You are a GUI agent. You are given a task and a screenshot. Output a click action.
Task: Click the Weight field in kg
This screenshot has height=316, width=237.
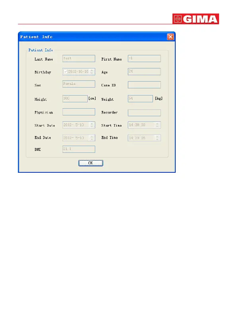pos(140,99)
